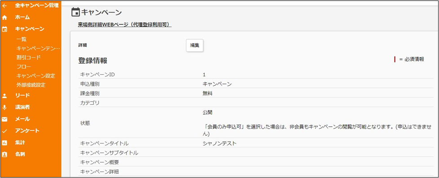
Task: Click the キャンペーン詳細 label
Action: click(x=99, y=172)
